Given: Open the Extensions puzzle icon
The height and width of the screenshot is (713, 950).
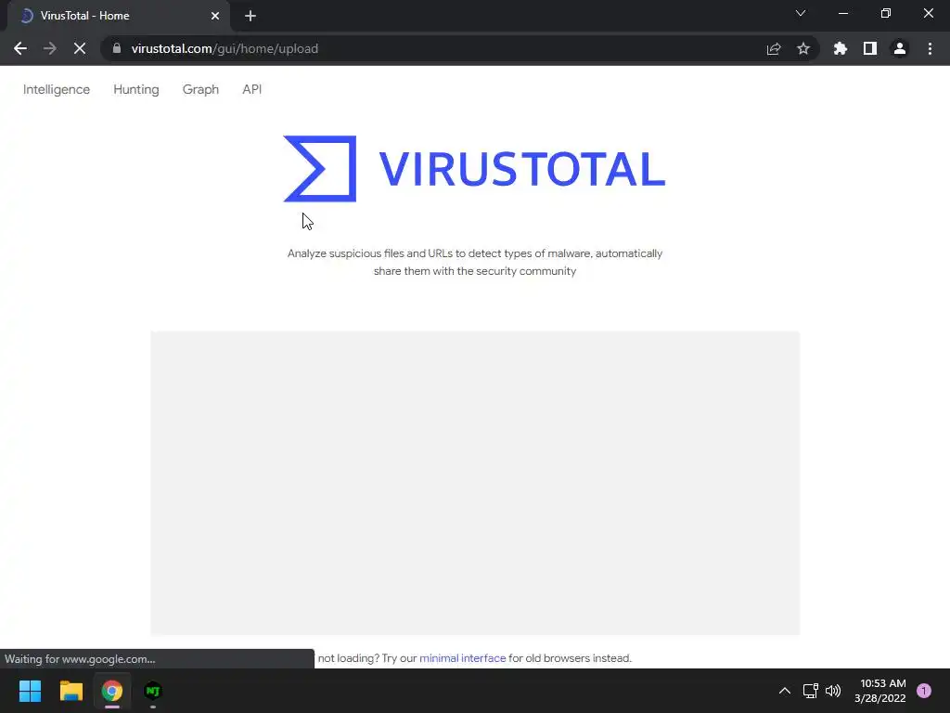Looking at the screenshot, I should (x=841, y=48).
